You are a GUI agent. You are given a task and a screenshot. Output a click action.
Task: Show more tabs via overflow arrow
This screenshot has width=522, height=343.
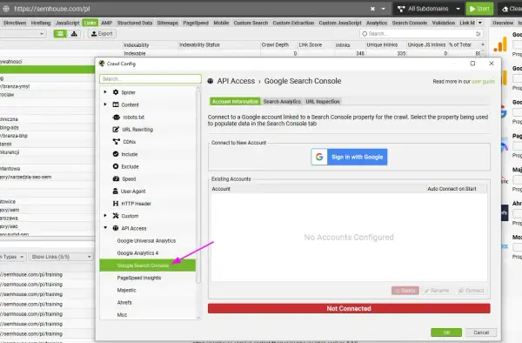click(479, 23)
